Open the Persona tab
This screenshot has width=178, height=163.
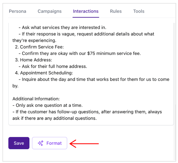[x=18, y=11]
